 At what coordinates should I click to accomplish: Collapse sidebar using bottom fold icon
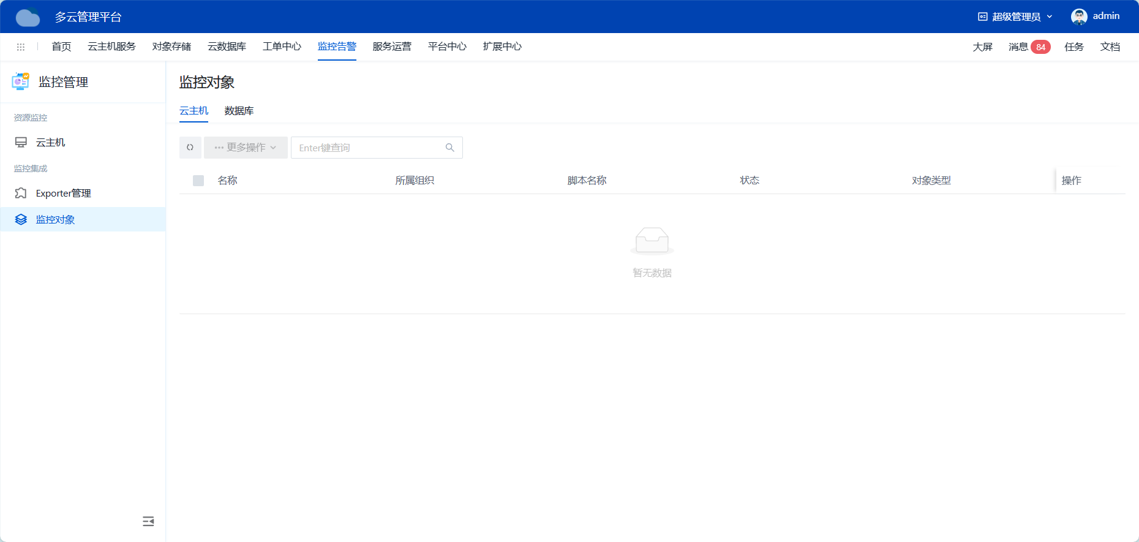tap(148, 521)
